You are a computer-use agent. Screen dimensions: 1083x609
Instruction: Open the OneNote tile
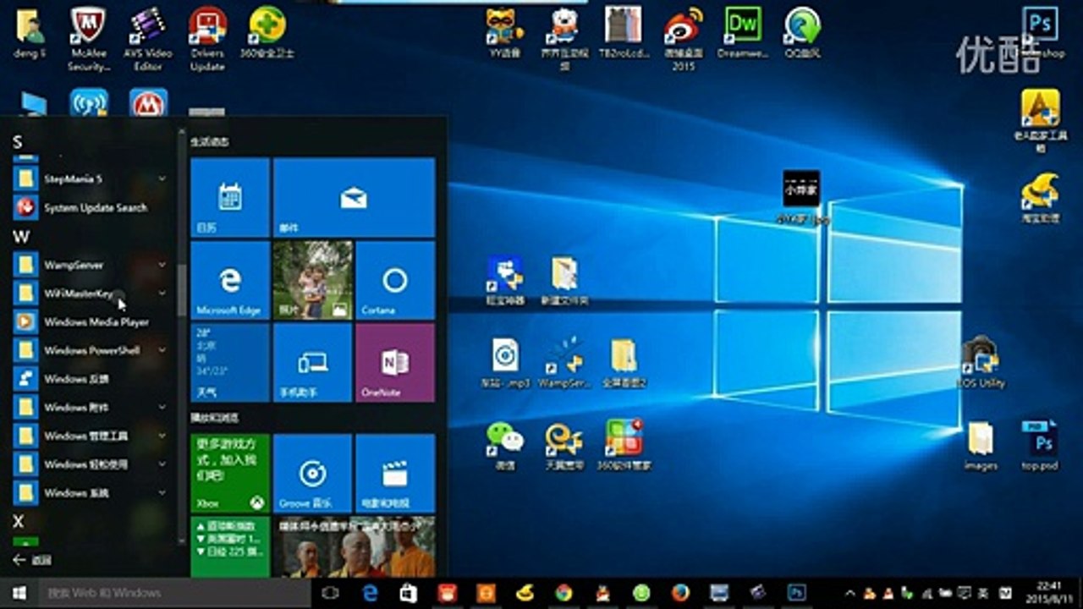click(x=395, y=362)
